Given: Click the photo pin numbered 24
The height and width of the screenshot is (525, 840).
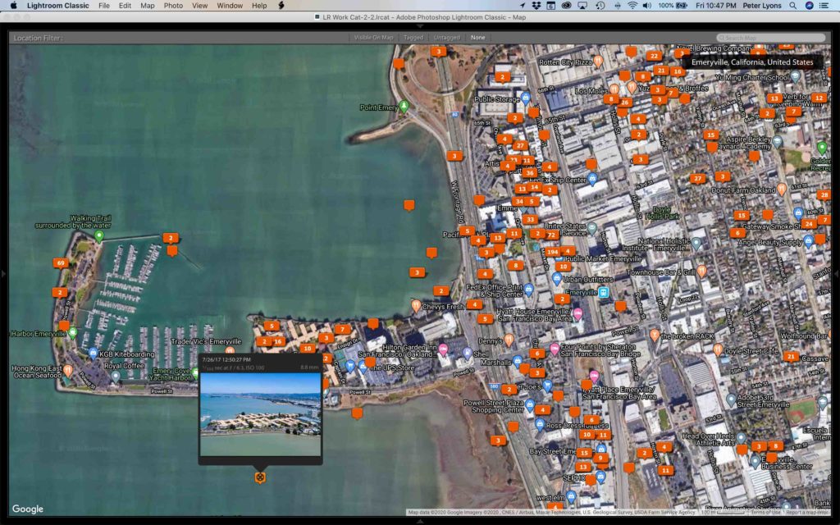Looking at the screenshot, I should point(809,224).
